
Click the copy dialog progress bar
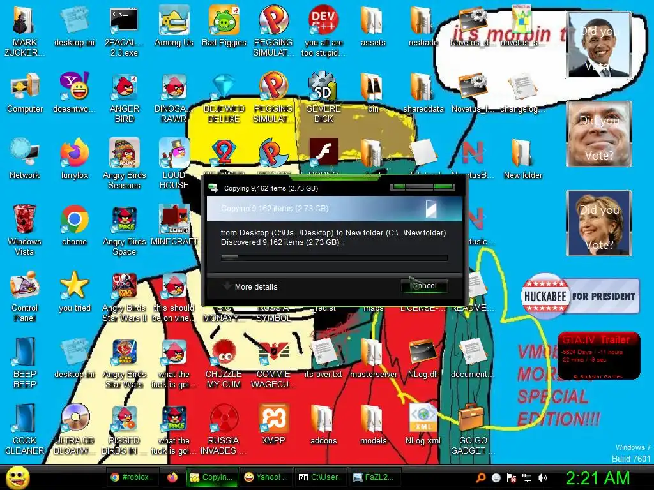[x=334, y=258]
